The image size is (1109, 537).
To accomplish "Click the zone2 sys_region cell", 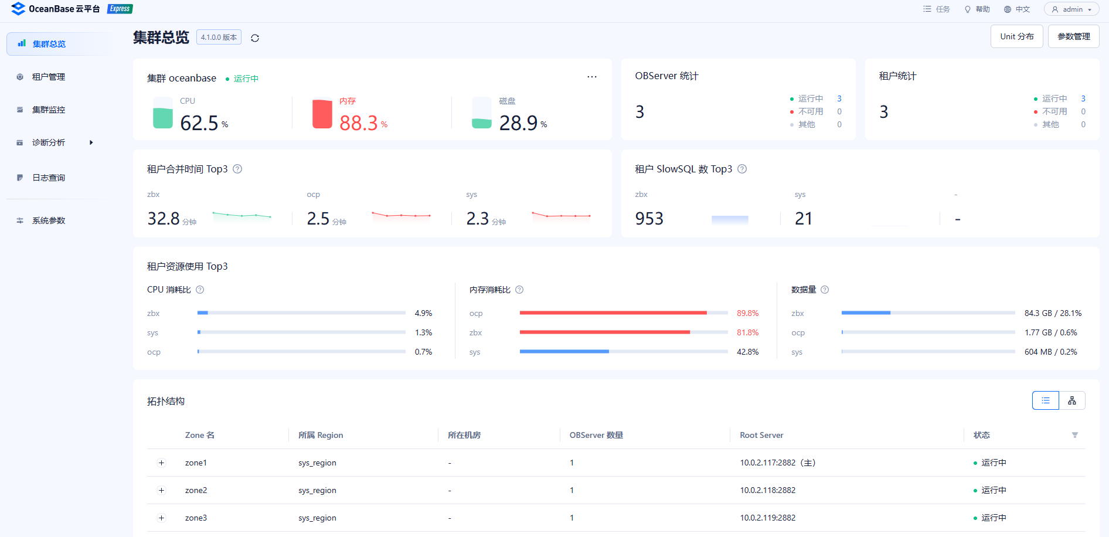I will point(317,490).
